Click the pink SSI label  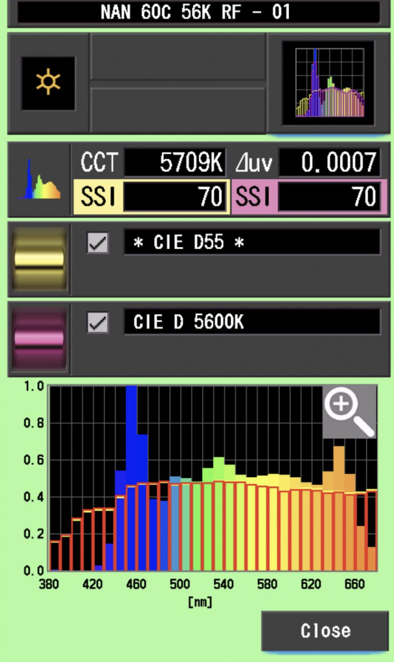254,198
